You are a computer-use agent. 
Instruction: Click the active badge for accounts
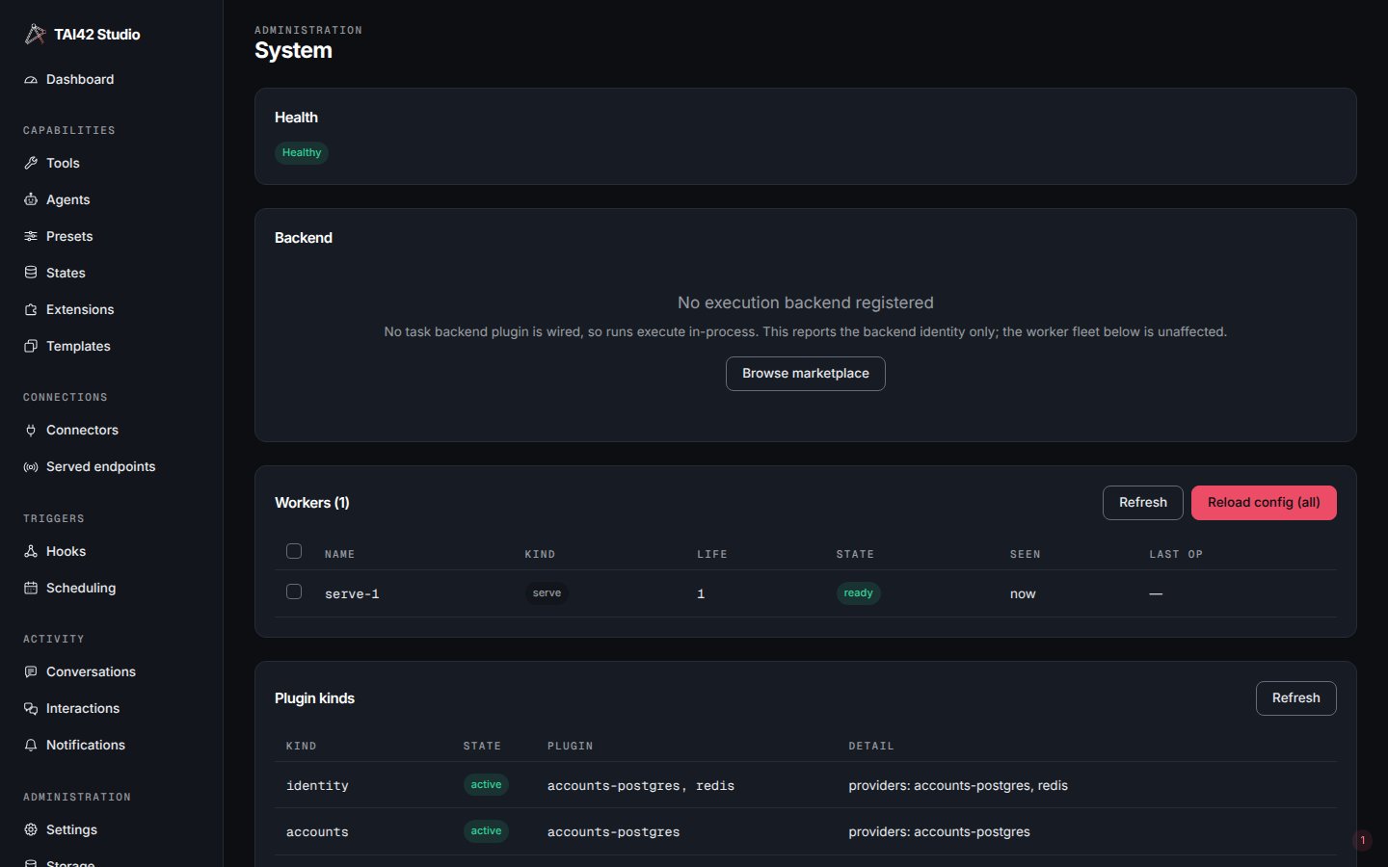[x=486, y=831]
